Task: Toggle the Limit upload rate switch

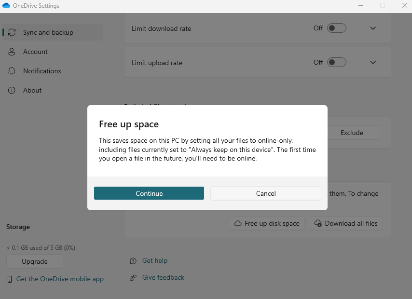Action: pos(337,62)
